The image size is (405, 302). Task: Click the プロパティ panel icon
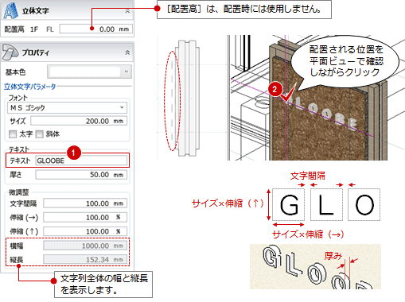coord(10,52)
